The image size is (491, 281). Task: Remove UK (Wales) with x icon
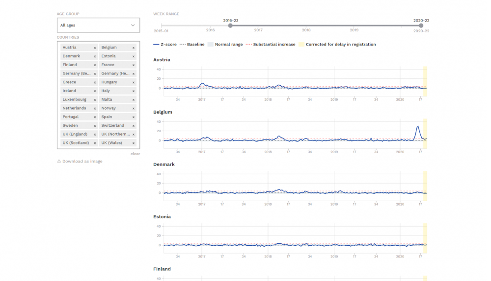[134, 143]
